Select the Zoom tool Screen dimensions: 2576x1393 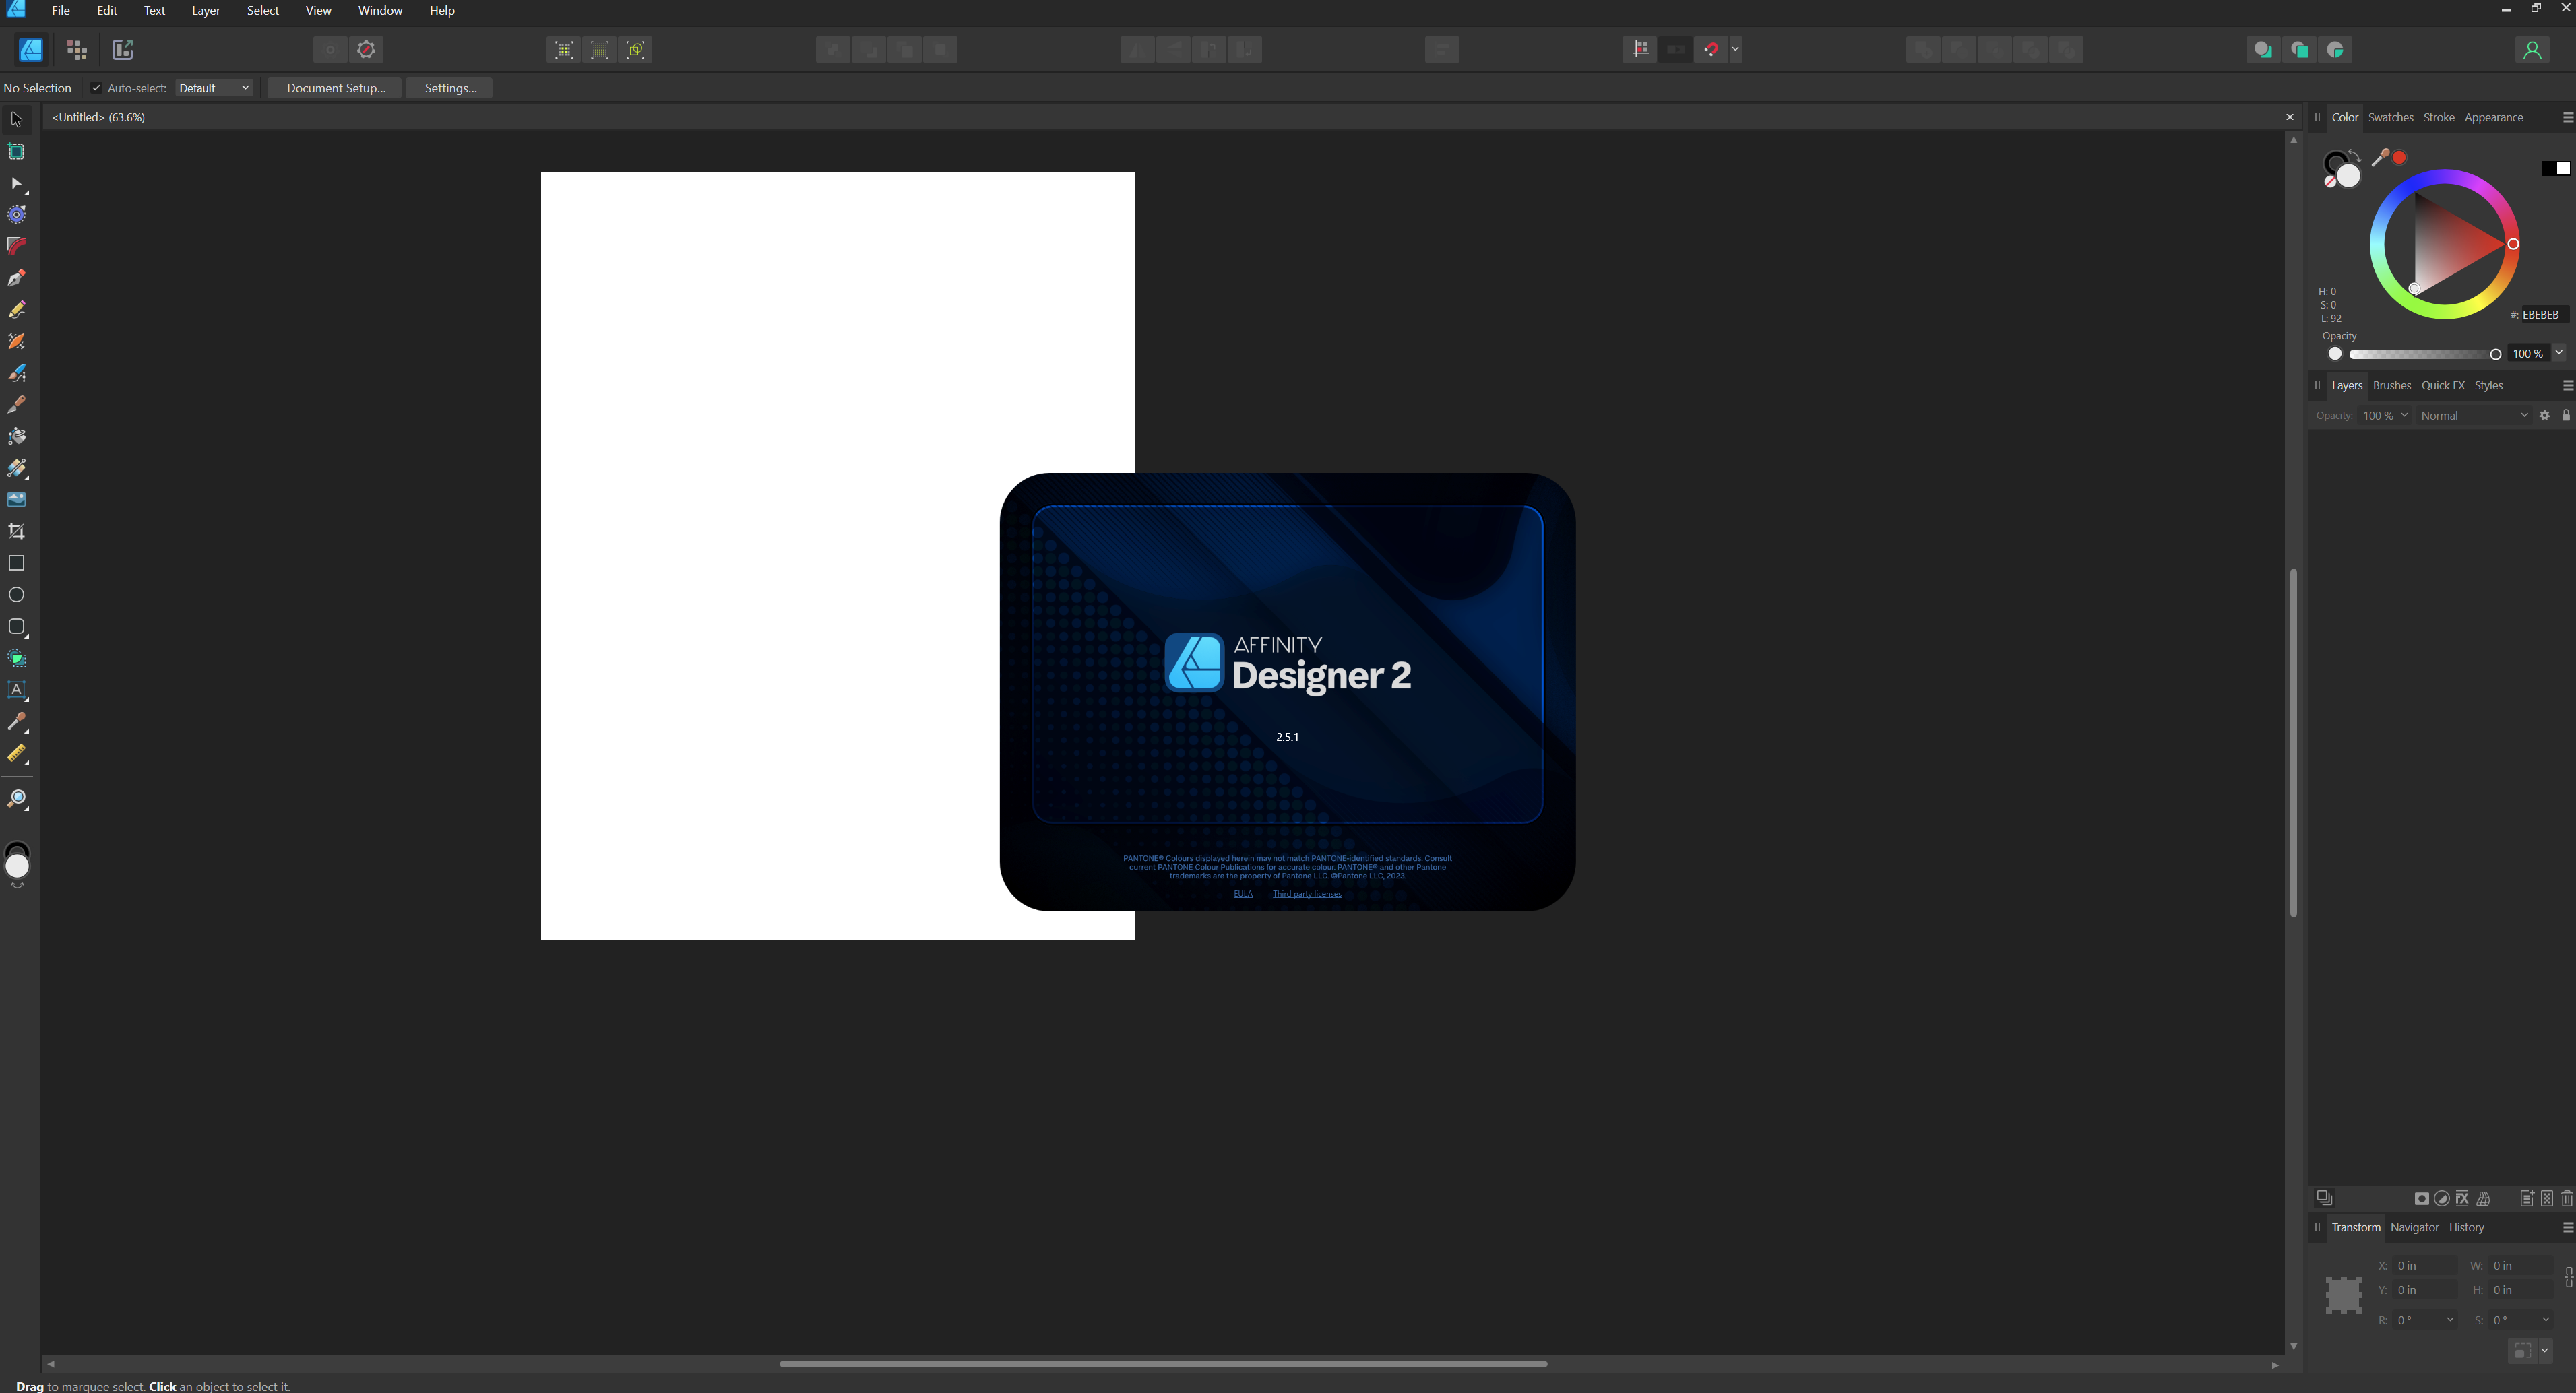pyautogui.click(x=16, y=799)
